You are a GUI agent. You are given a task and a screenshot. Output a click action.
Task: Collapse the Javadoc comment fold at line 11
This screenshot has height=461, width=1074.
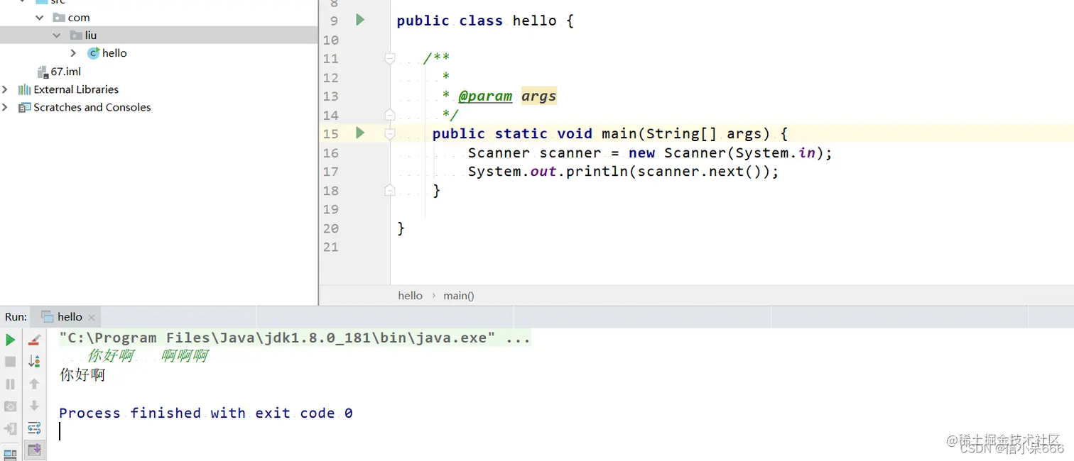pos(389,59)
